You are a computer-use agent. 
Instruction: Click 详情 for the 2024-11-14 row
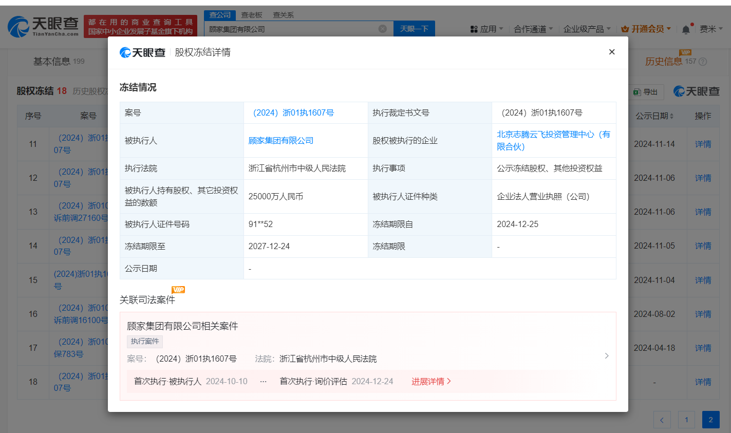[703, 144]
